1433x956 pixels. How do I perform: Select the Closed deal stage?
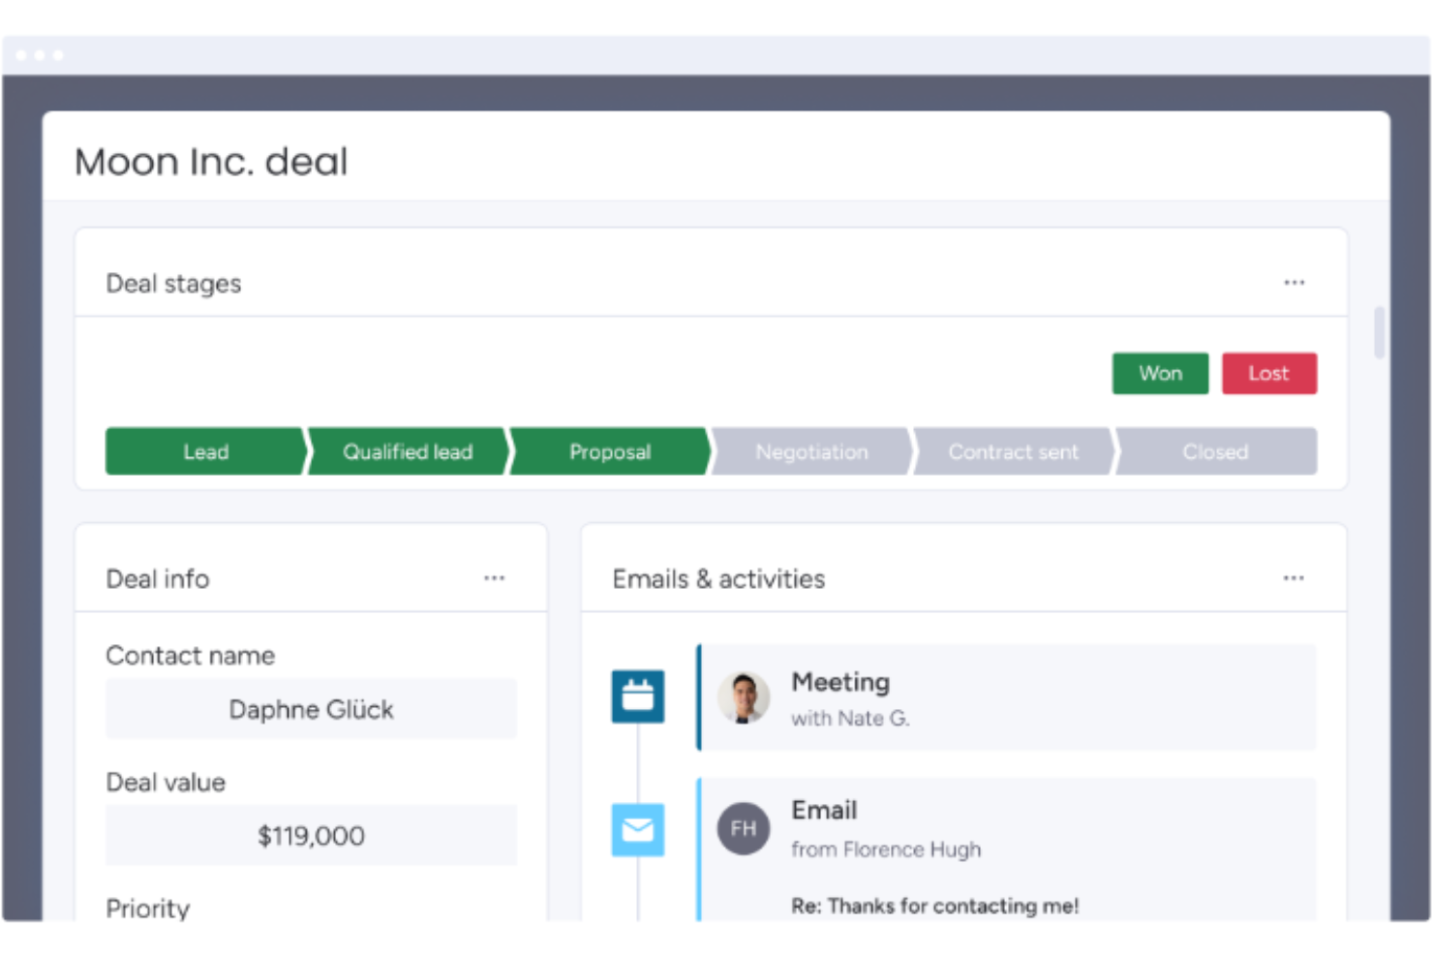pos(1215,451)
